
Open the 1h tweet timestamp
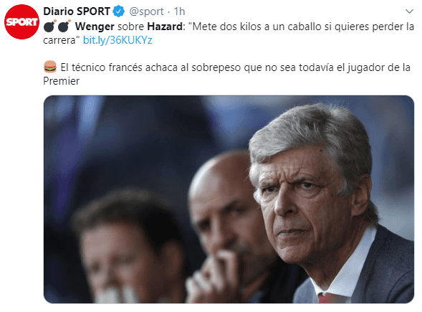(x=180, y=11)
